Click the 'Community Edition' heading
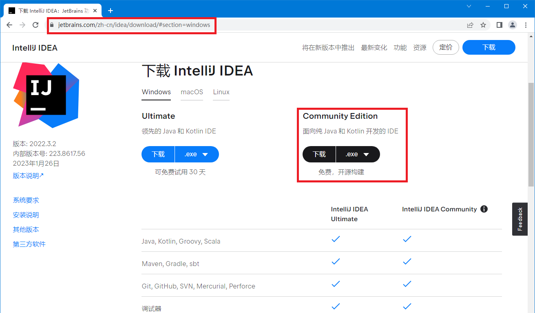The height and width of the screenshot is (313, 535). pyautogui.click(x=340, y=116)
